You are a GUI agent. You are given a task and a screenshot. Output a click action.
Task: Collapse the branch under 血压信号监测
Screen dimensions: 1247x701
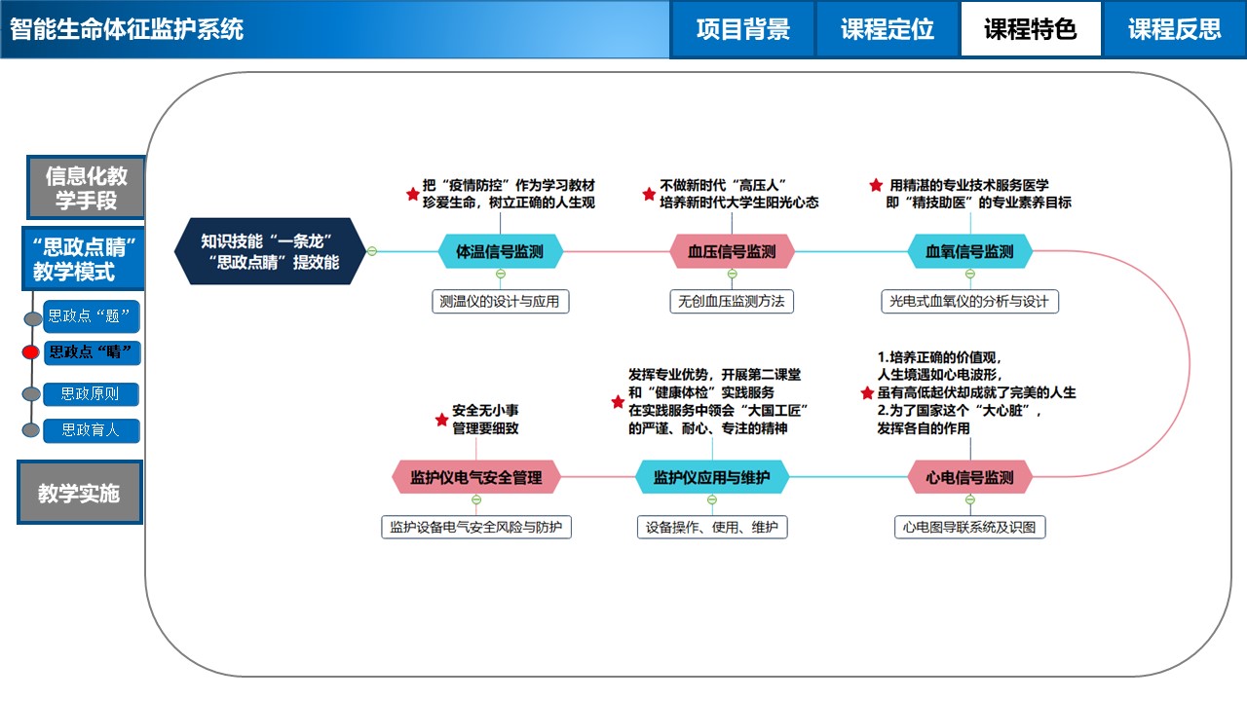733,274
